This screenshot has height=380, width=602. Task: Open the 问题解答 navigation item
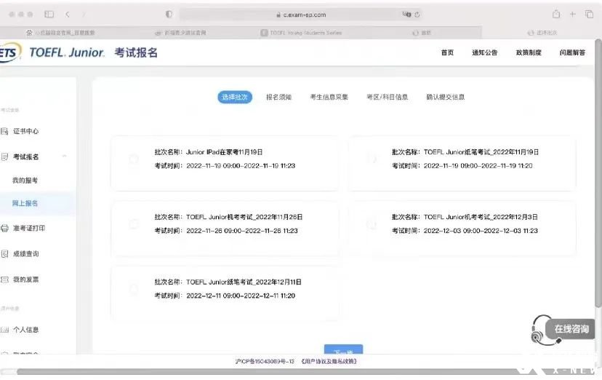tap(572, 52)
